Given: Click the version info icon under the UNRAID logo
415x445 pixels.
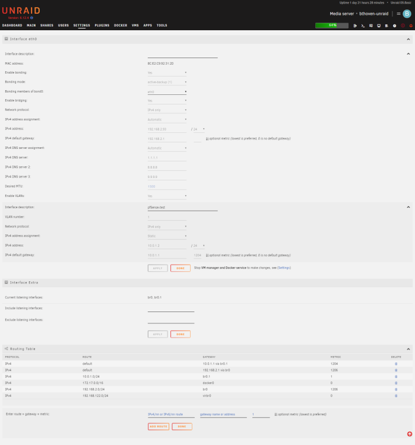Looking at the screenshot, I should [32, 18].
